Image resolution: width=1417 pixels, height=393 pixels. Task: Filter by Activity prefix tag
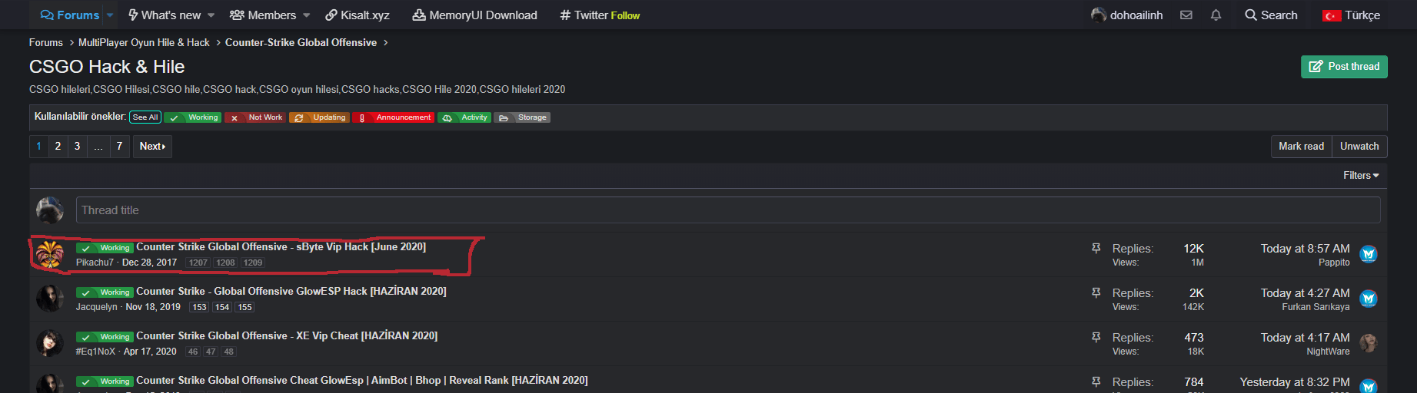click(x=464, y=117)
